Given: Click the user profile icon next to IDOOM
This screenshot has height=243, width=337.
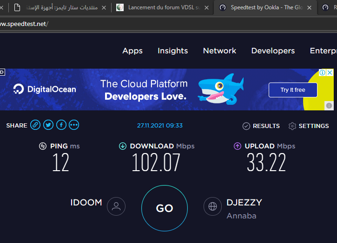Looking at the screenshot, I should pos(116,206).
